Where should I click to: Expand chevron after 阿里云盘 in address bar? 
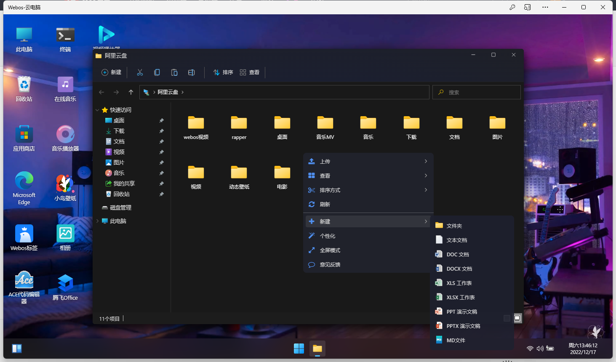click(x=182, y=92)
